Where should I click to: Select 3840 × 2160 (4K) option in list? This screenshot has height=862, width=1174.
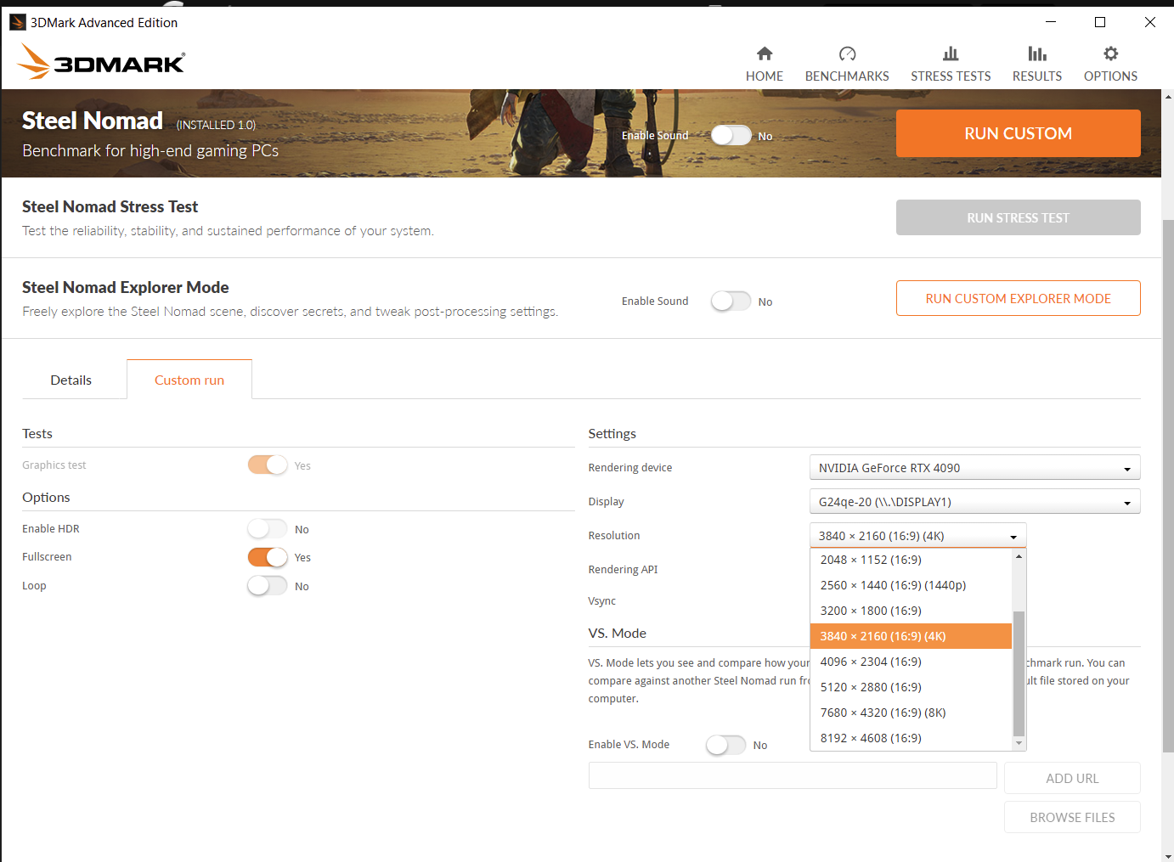(x=912, y=636)
